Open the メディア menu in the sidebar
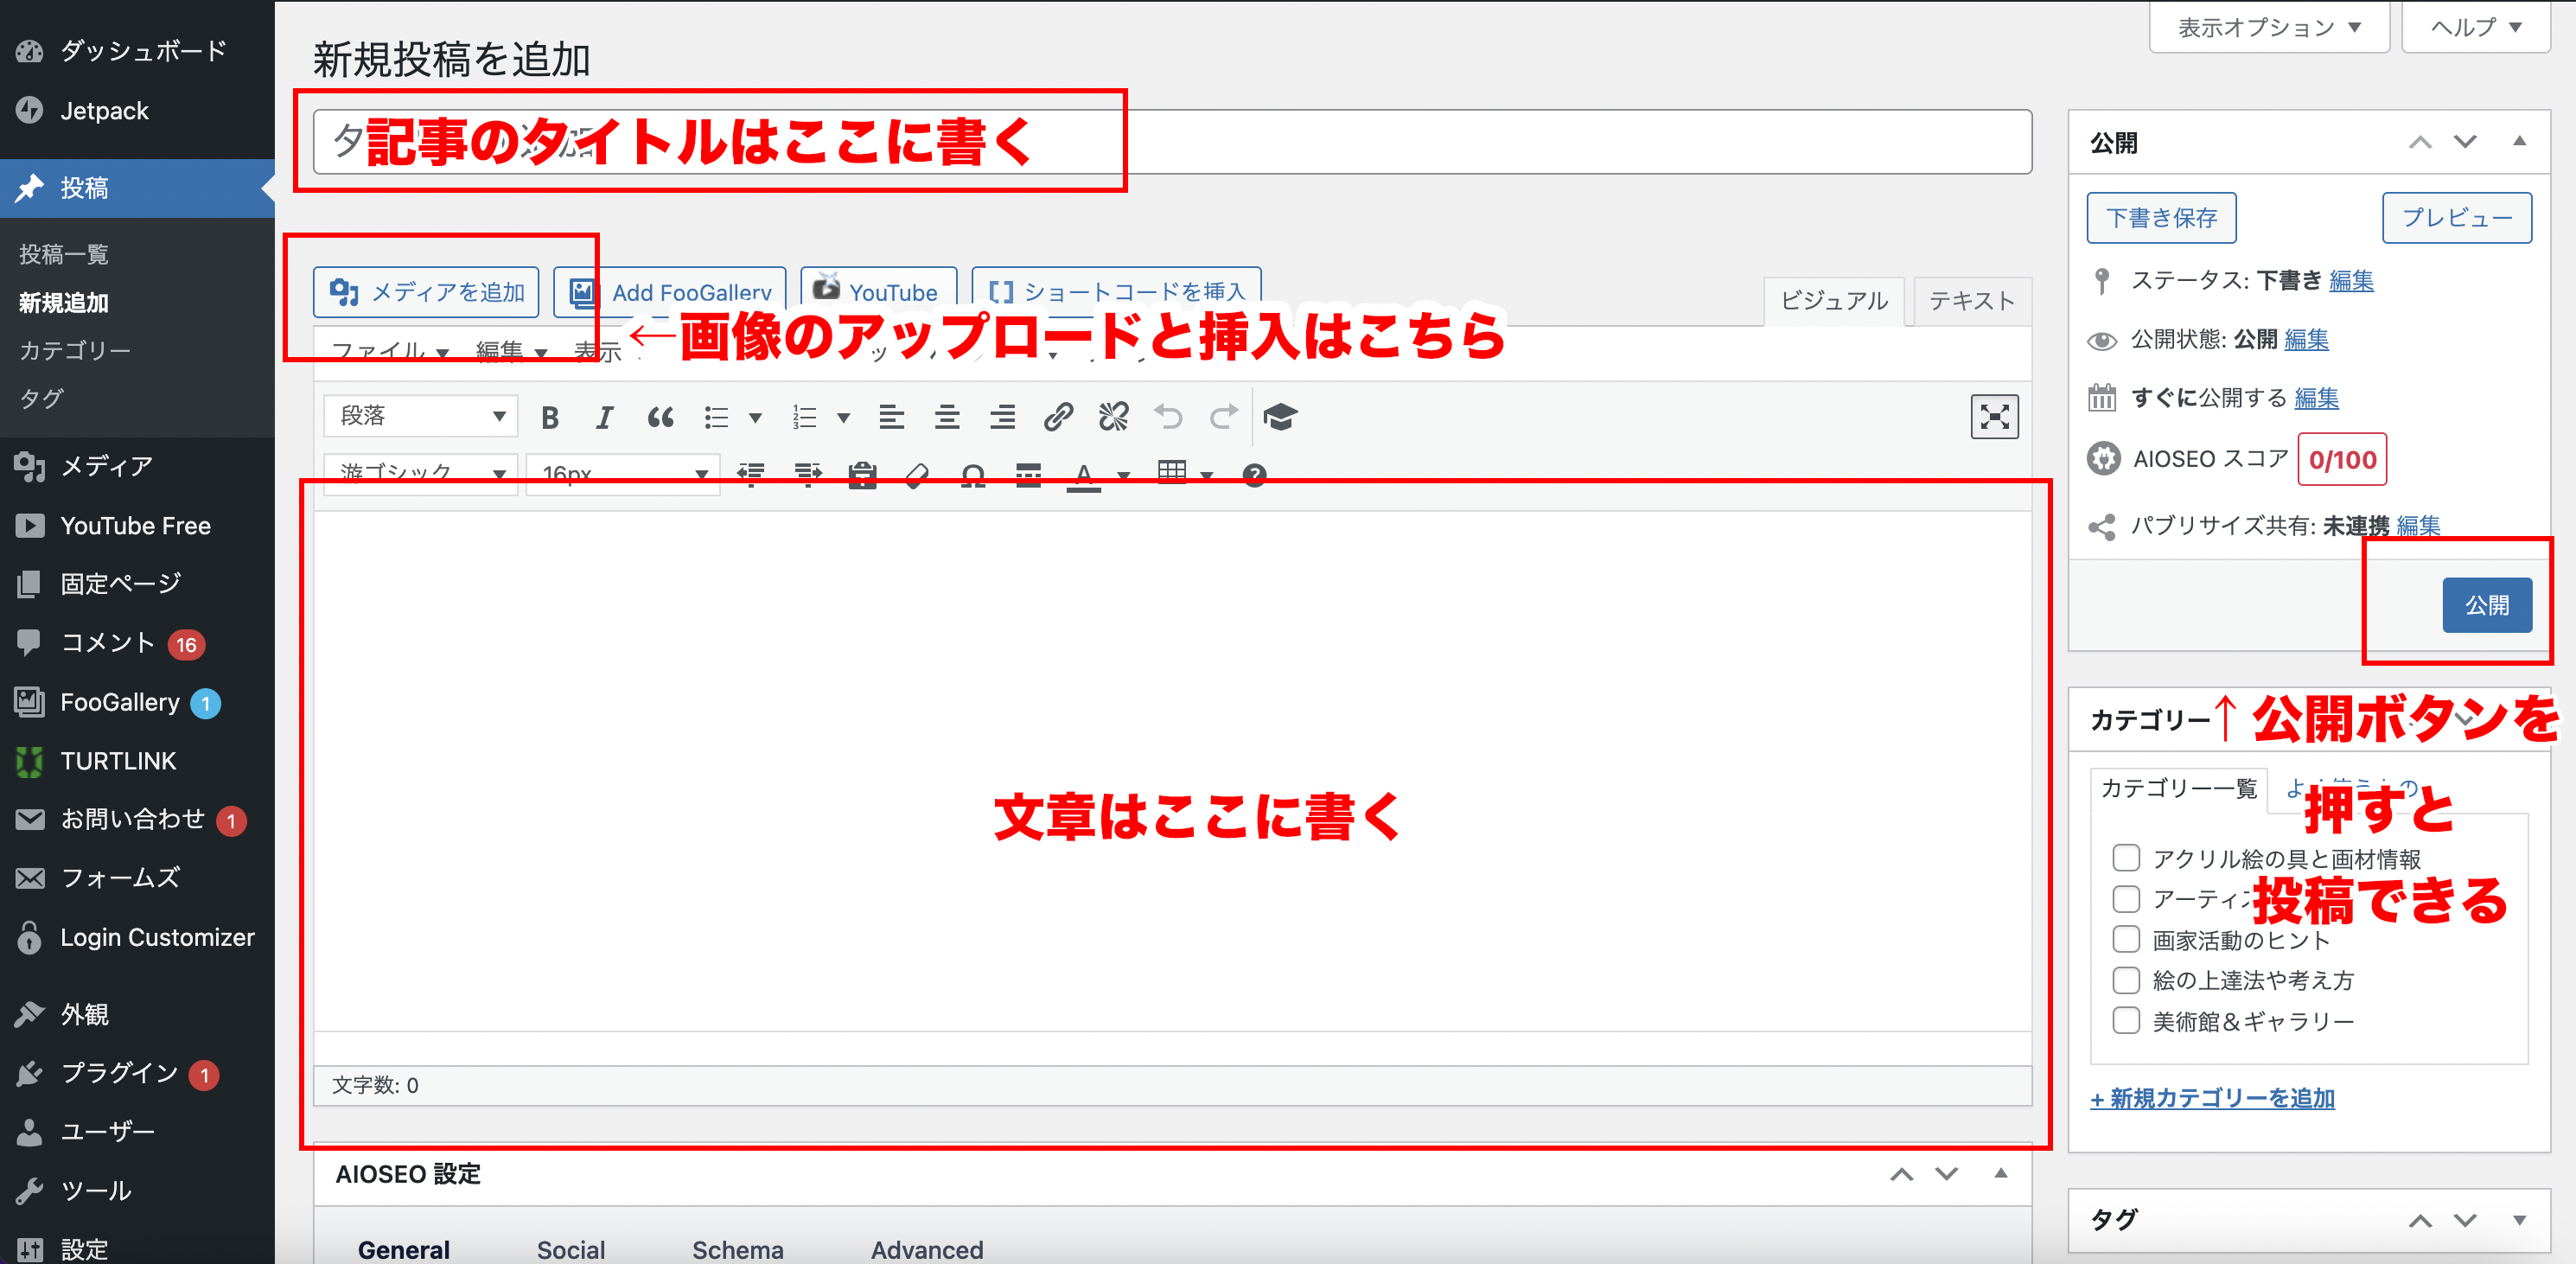Image resolution: width=2576 pixels, height=1264 pixels. click(106, 466)
